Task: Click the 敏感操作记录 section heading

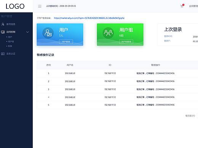Action: click(x=45, y=55)
